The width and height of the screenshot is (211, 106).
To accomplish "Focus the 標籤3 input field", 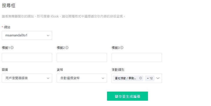I will 137,57.
